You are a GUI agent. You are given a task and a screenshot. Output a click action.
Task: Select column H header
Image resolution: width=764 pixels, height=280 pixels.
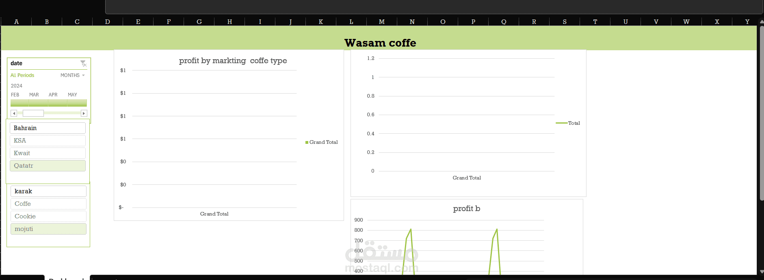click(229, 22)
